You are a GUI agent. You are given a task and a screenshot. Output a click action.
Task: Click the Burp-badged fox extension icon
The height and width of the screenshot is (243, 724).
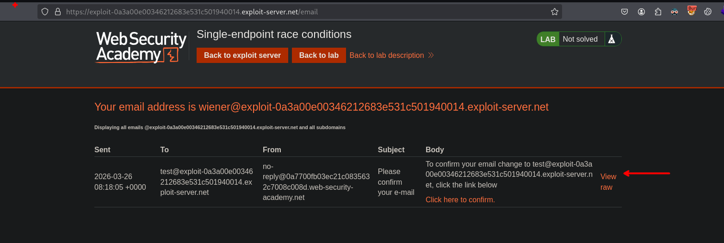point(691,12)
